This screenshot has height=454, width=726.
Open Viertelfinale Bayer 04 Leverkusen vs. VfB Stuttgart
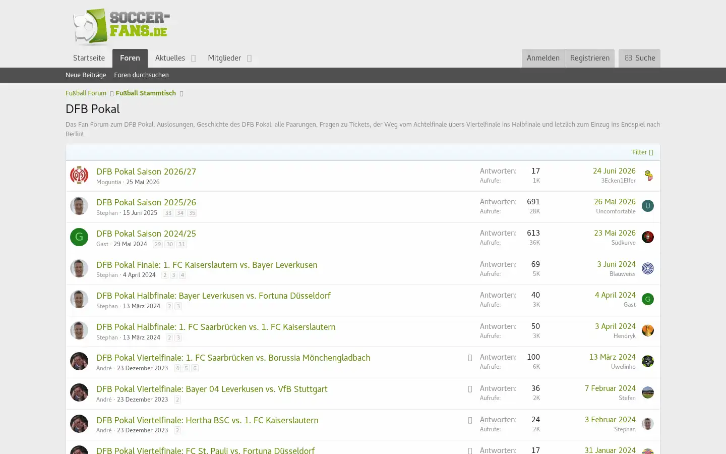click(x=212, y=389)
